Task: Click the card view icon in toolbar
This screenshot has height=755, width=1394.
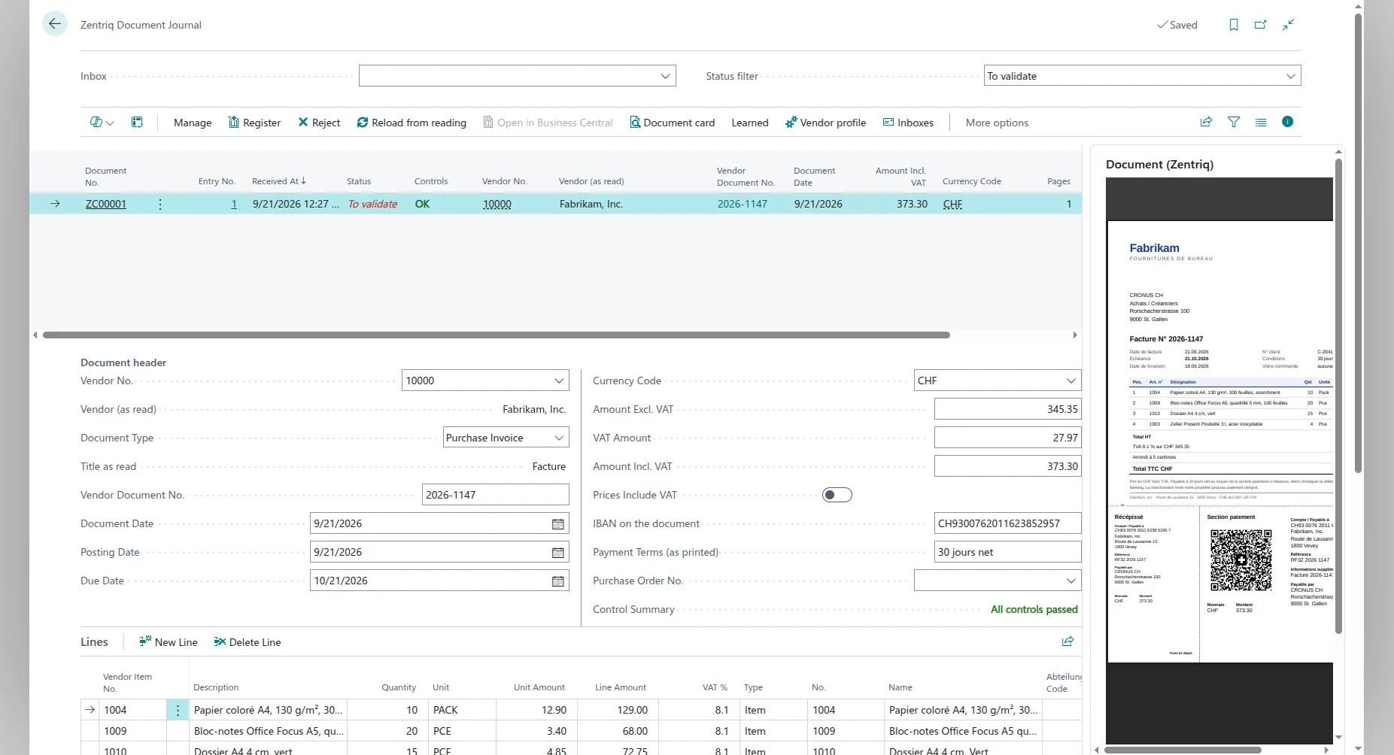Action: click(x=137, y=123)
